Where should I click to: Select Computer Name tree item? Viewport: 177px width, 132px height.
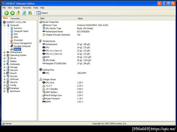[21, 31]
